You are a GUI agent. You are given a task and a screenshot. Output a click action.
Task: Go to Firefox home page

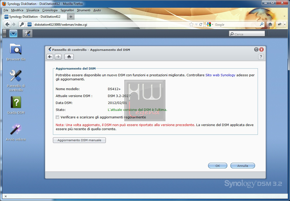pyautogui.click(x=270, y=24)
